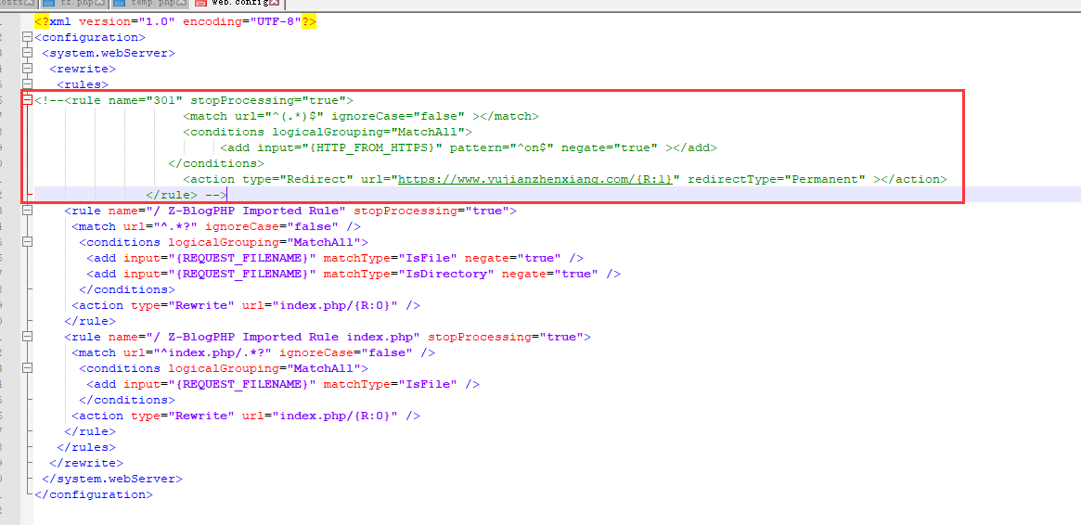
Task: Switch to the tz.php tab
Action: point(76,4)
